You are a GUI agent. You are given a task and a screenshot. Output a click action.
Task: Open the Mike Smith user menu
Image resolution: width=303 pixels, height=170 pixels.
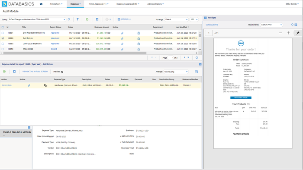tap(292, 4)
